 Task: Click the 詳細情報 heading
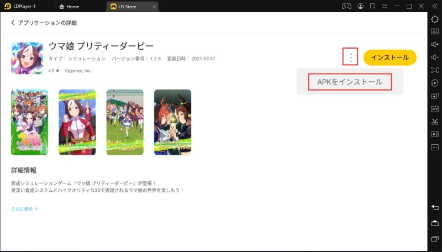pyautogui.click(x=24, y=170)
